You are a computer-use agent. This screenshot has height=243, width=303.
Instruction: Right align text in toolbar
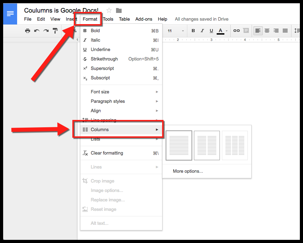tap(276, 30)
